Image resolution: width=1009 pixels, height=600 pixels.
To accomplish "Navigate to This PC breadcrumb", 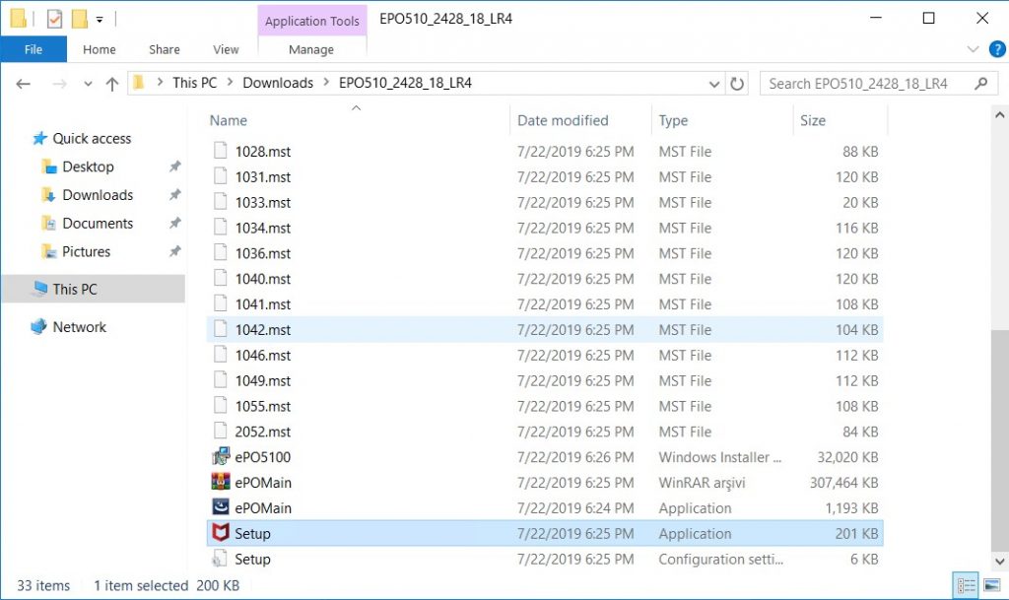I will (194, 83).
